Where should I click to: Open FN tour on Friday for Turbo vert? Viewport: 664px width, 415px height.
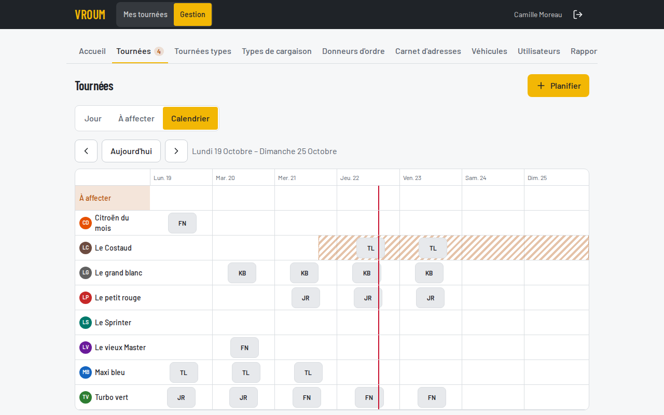432,397
